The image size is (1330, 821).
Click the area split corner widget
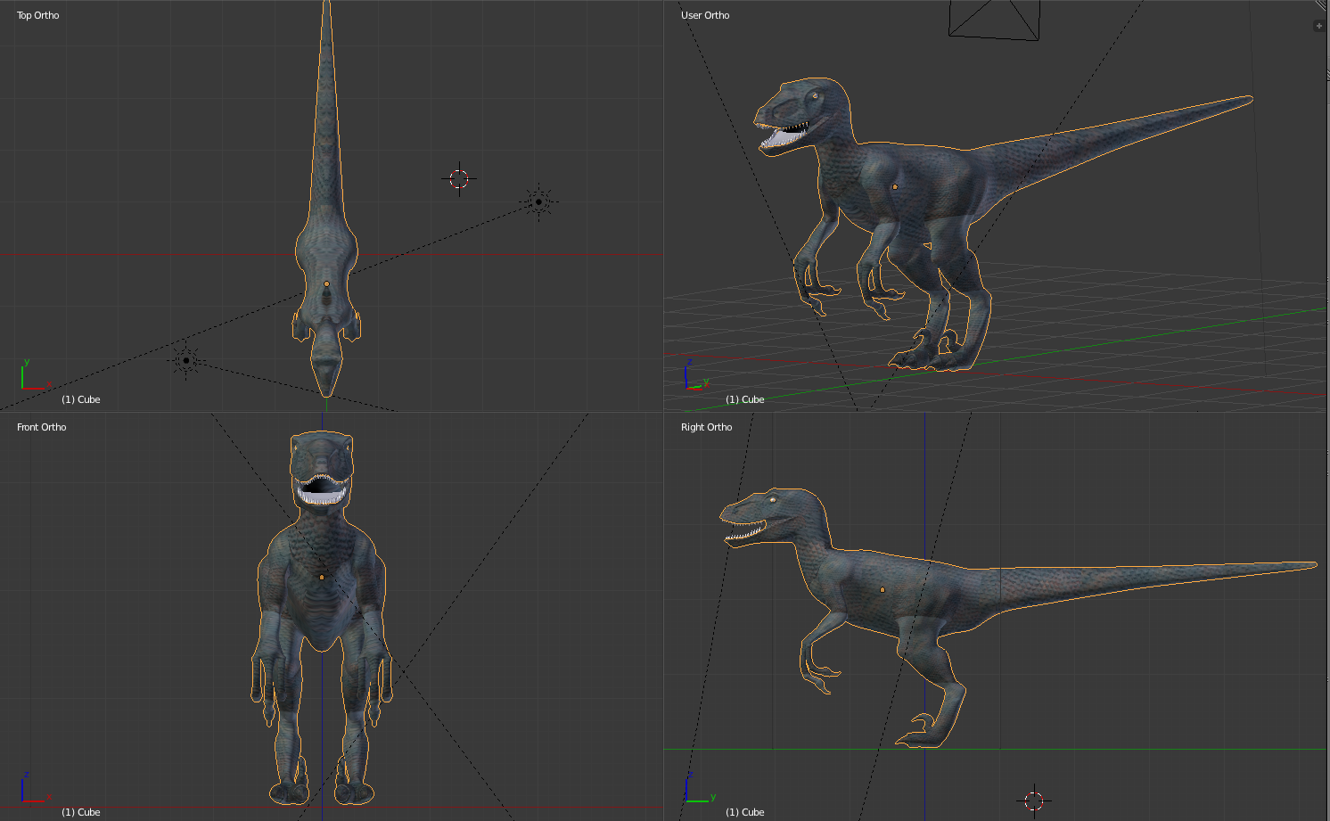tap(1323, 5)
